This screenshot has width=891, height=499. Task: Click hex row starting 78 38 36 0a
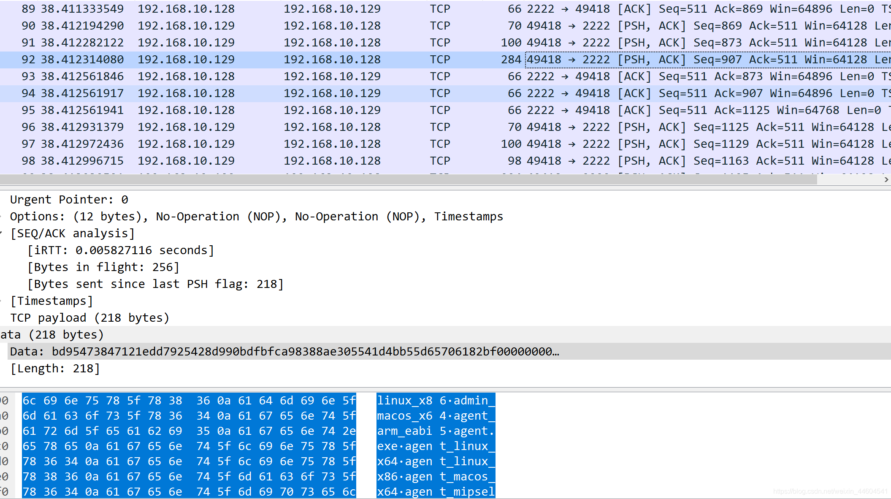tap(189, 477)
